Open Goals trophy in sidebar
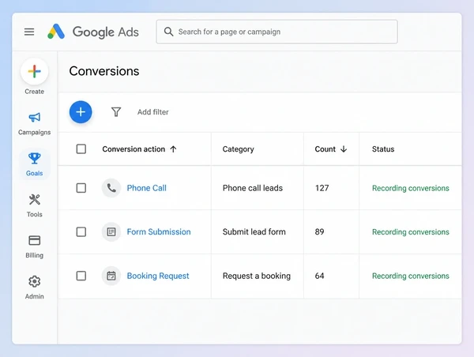 coord(35,158)
